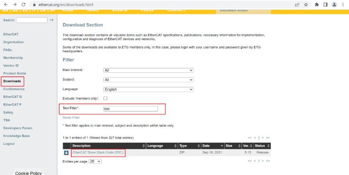Change Entries per page dropdown

(95, 161)
